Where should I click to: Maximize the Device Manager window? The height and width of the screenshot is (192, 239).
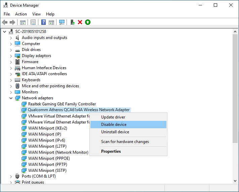pyautogui.click(x=215, y=5)
